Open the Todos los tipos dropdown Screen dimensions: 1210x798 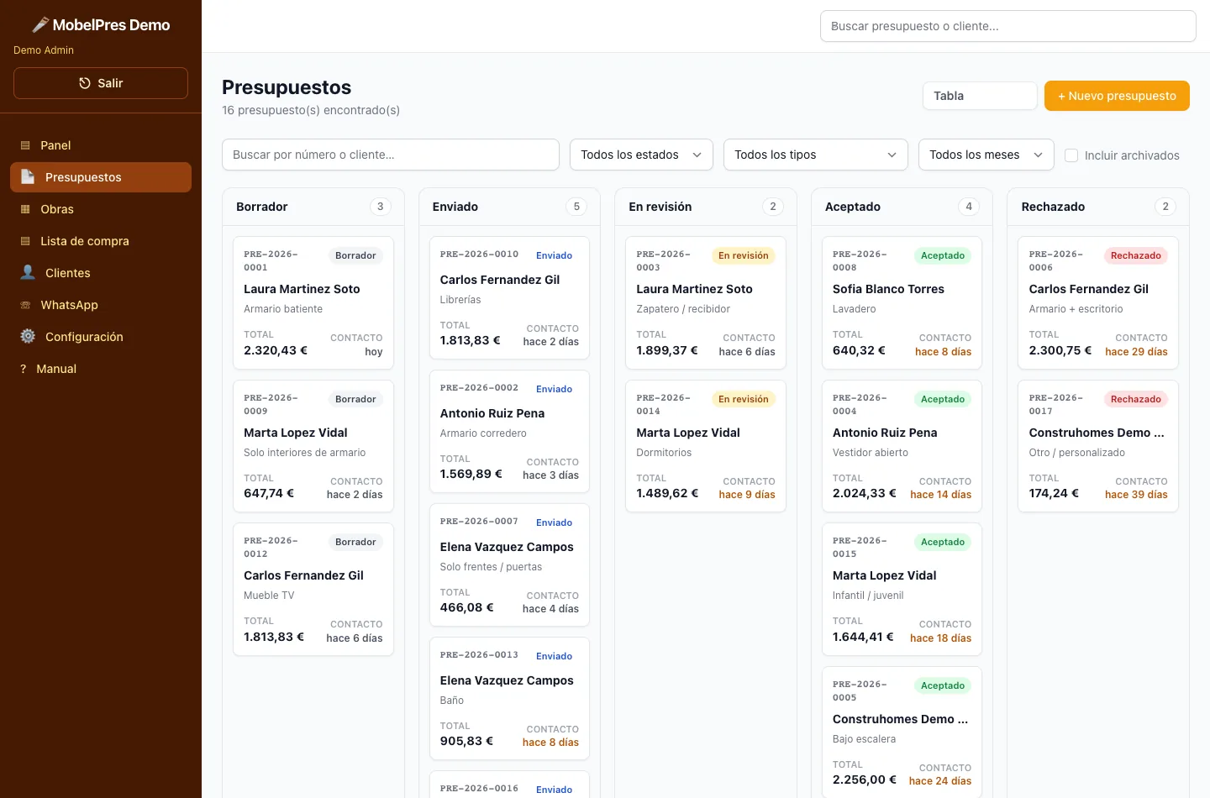(x=816, y=155)
